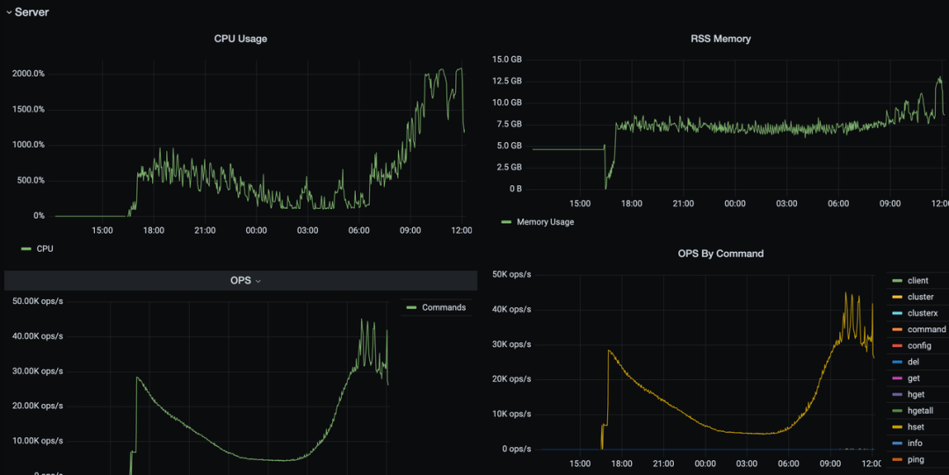Click the 2.5 GB memory axis label
Image resolution: width=949 pixels, height=475 pixels.
coord(509,167)
